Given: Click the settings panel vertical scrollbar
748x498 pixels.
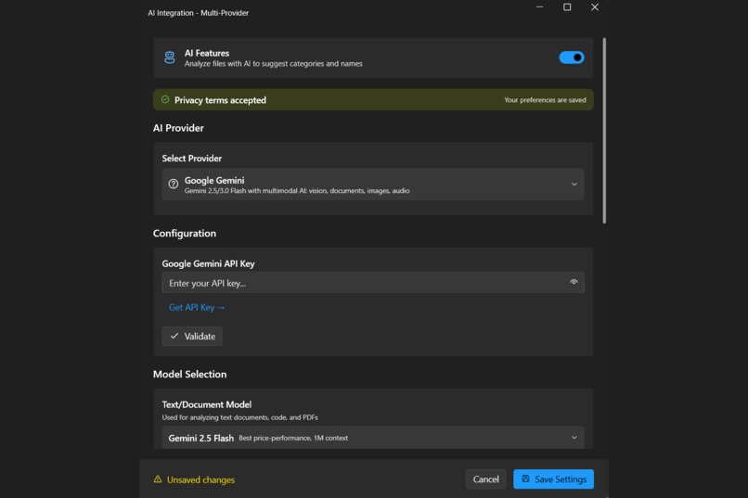Looking at the screenshot, I should point(604,131).
